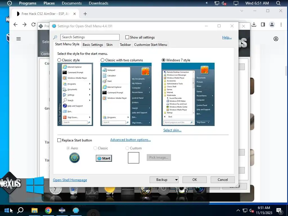
Task: Click the taskbar network tray icon
Action: (245, 210)
